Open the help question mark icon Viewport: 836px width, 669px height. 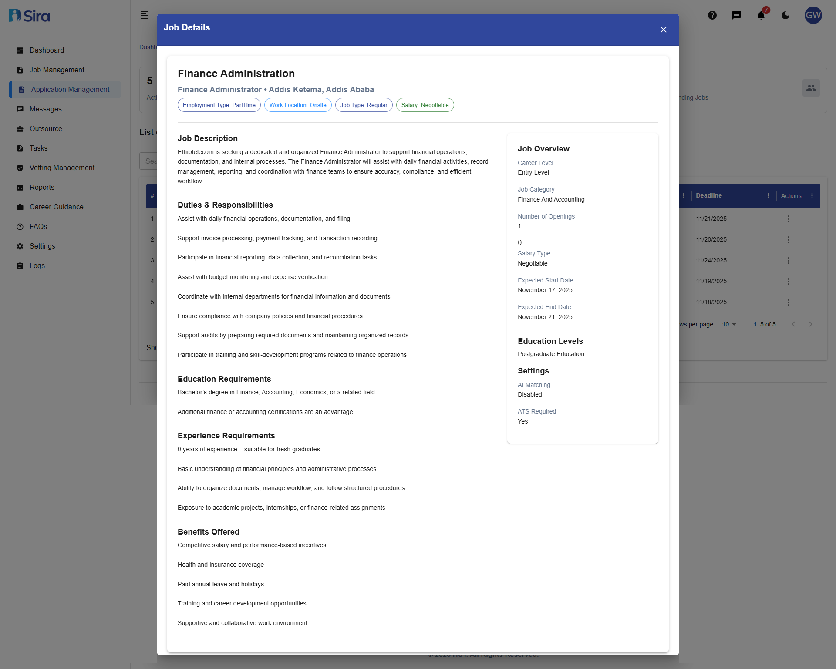(712, 15)
